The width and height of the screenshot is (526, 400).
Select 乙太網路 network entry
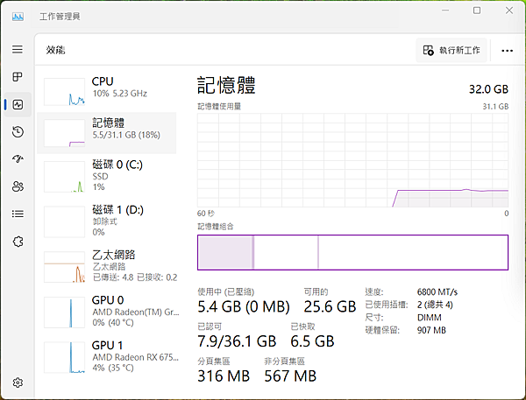[x=108, y=266]
